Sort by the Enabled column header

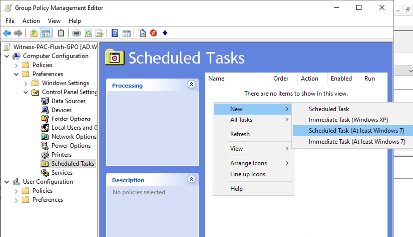pyautogui.click(x=344, y=79)
